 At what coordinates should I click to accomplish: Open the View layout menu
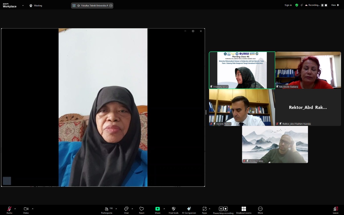point(335,5)
